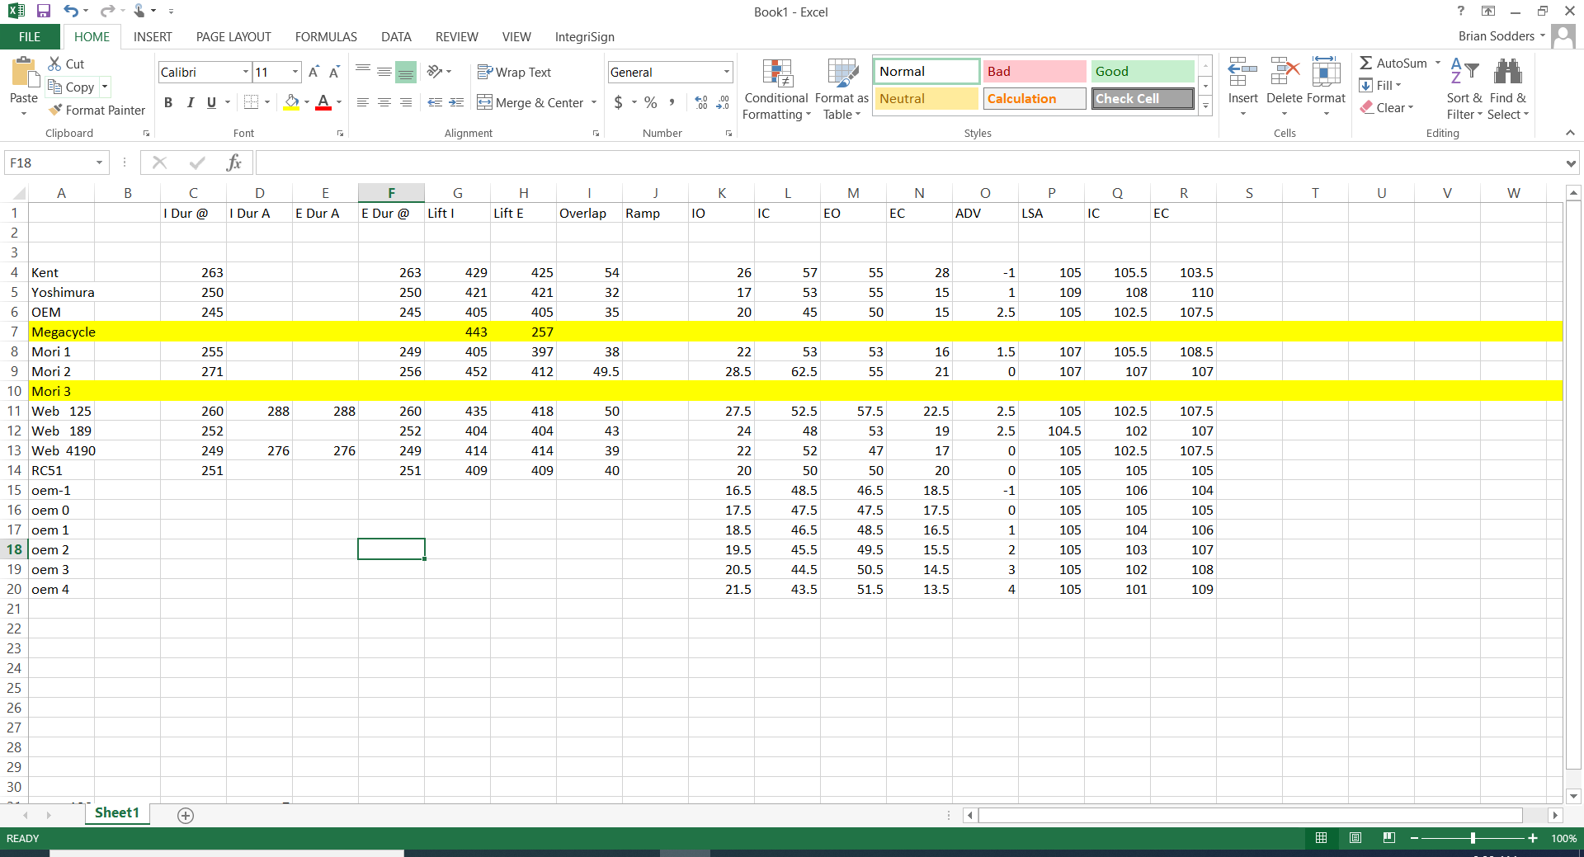Expand the cell Styles gallery
The width and height of the screenshot is (1584, 857).
point(1205,106)
